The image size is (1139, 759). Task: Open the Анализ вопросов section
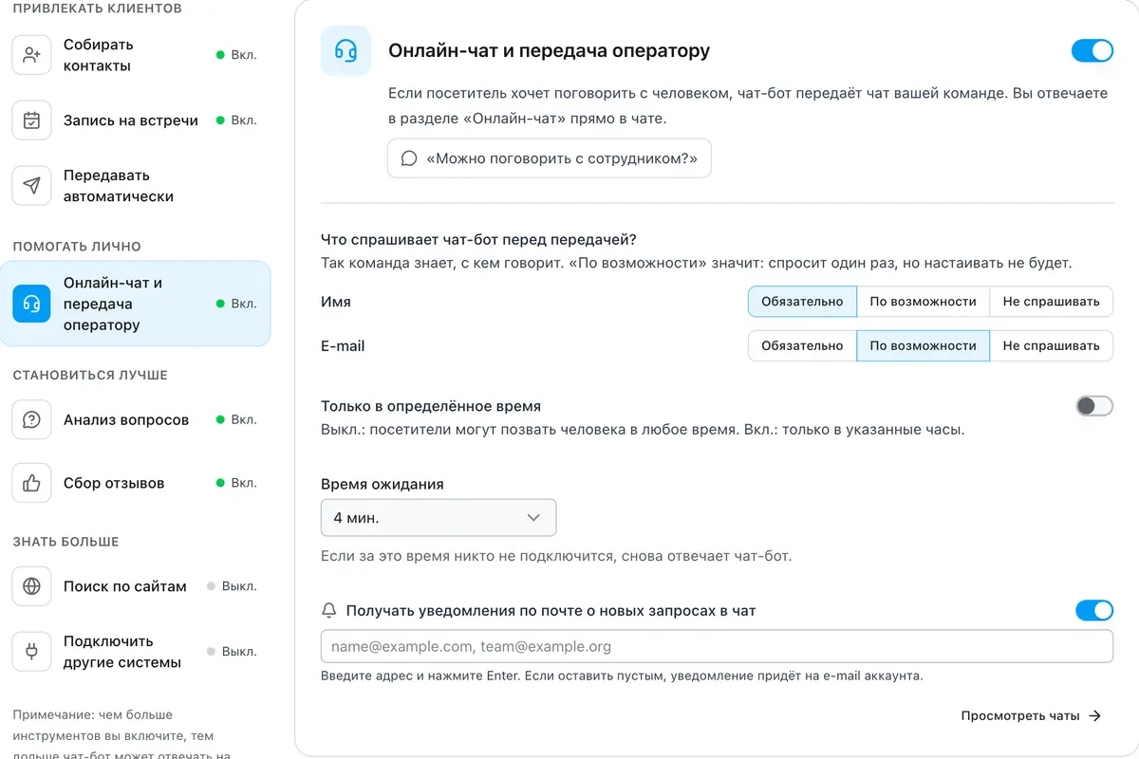tap(135, 419)
